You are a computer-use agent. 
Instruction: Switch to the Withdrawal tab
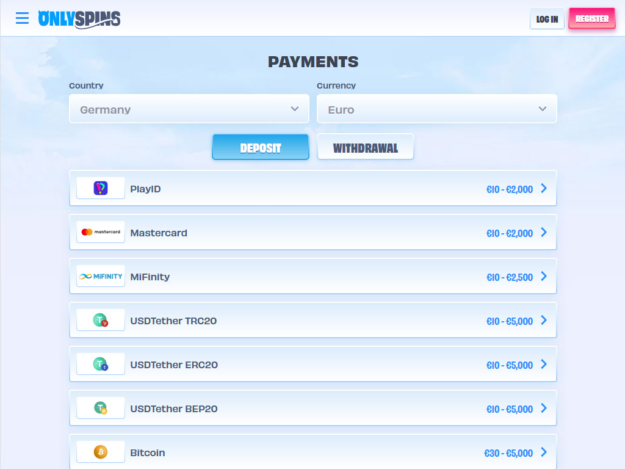coord(366,148)
